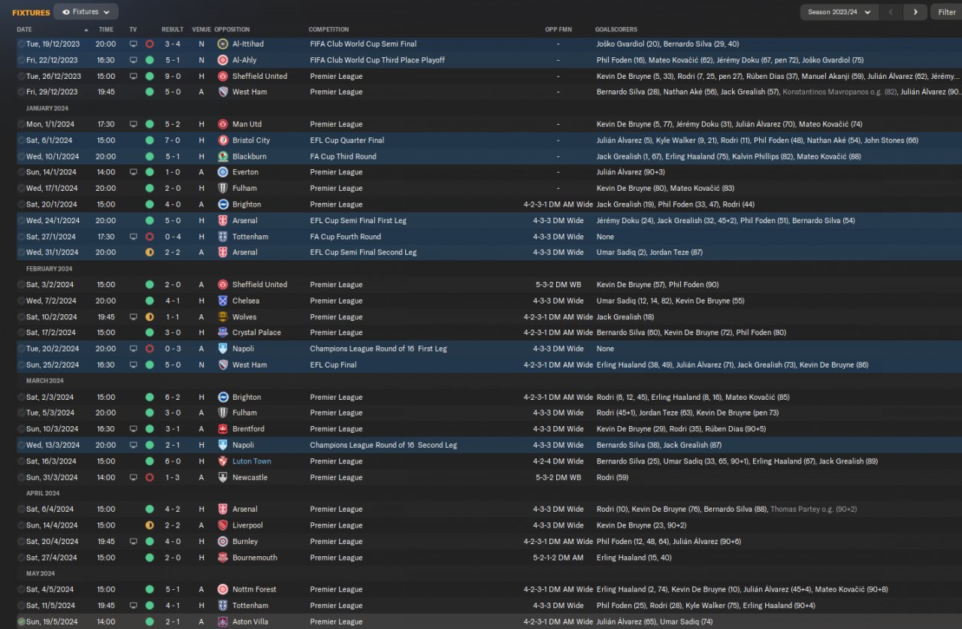Click the TV icon for Newcastle match

tap(133, 477)
